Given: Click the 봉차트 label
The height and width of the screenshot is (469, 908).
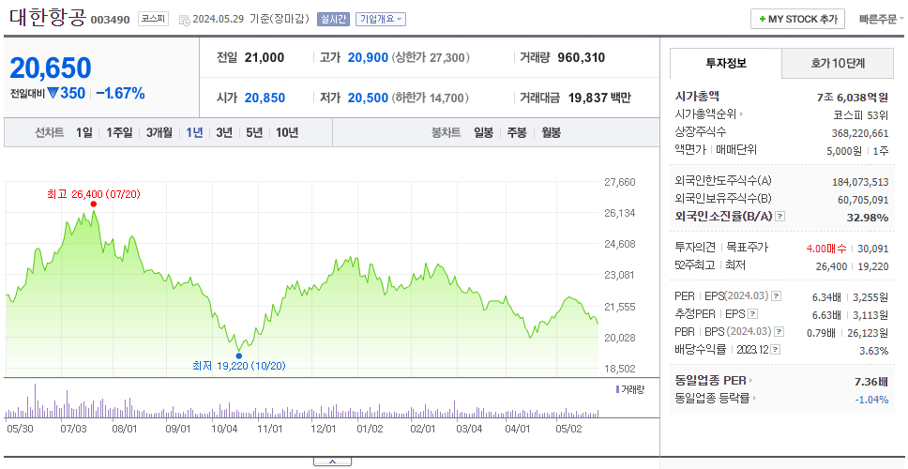Looking at the screenshot, I should click(446, 132).
